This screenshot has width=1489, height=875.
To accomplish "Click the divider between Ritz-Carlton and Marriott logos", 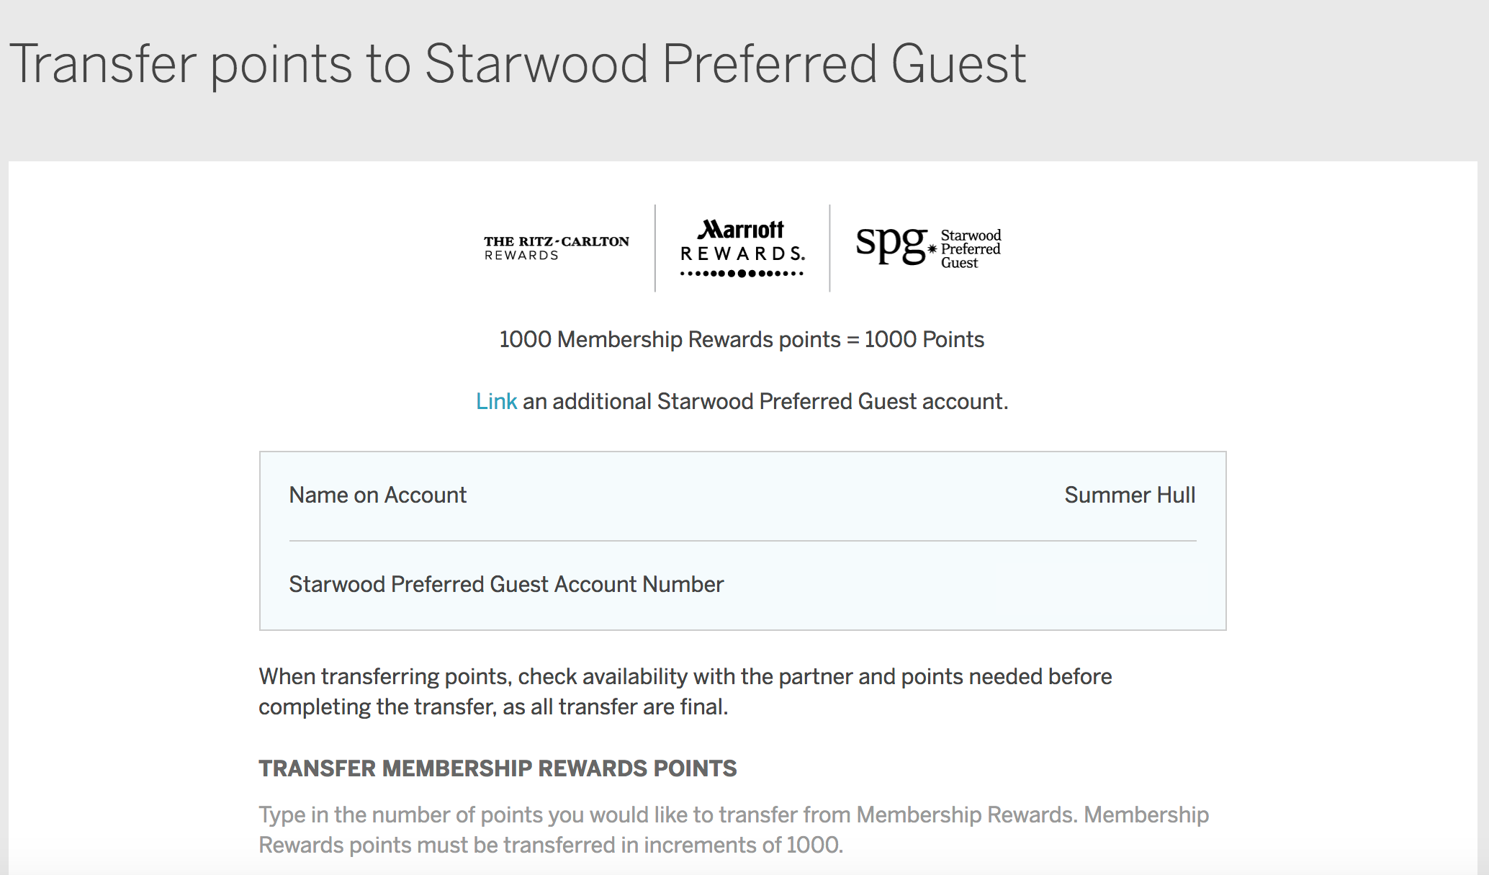I will click(655, 248).
